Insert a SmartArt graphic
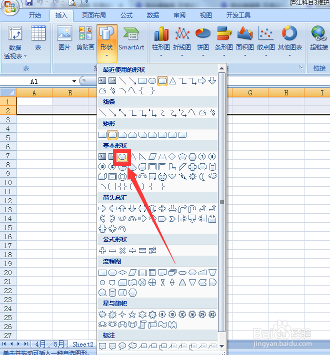 point(131,38)
